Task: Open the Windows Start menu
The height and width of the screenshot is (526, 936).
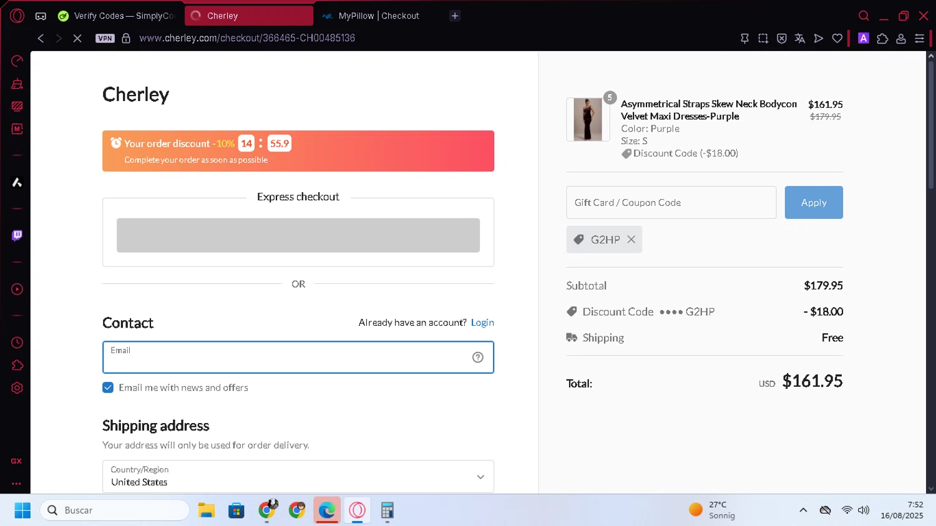Action: [22, 510]
